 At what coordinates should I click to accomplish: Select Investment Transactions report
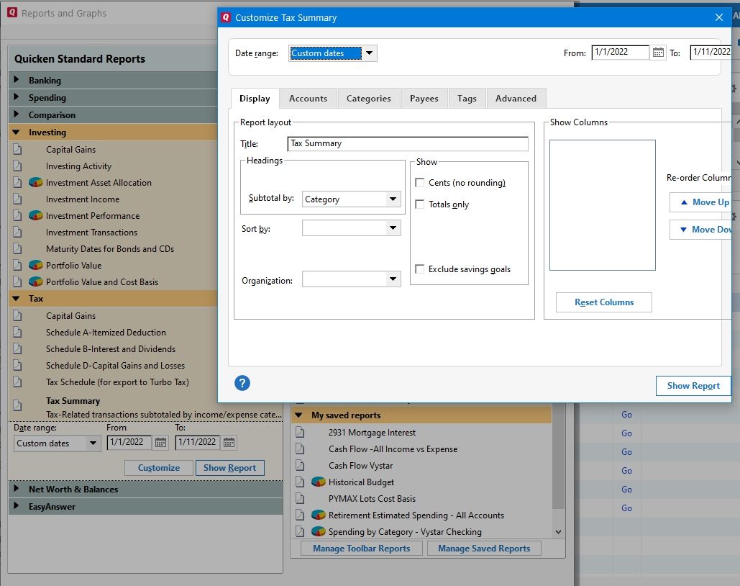pyautogui.click(x=91, y=232)
